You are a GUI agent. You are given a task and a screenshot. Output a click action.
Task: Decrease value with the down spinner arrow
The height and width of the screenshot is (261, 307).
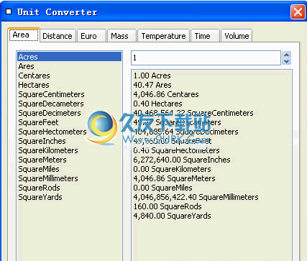(287, 61)
